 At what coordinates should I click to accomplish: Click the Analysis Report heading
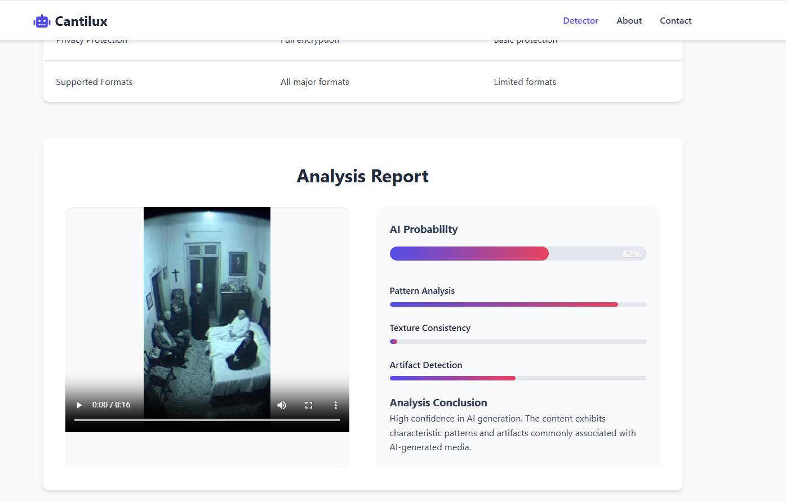pyautogui.click(x=362, y=176)
